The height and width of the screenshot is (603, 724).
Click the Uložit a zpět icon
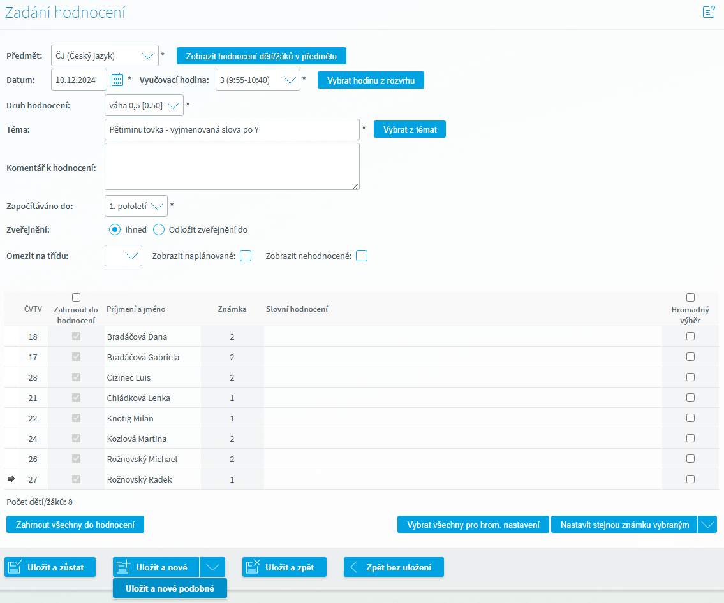(x=253, y=567)
